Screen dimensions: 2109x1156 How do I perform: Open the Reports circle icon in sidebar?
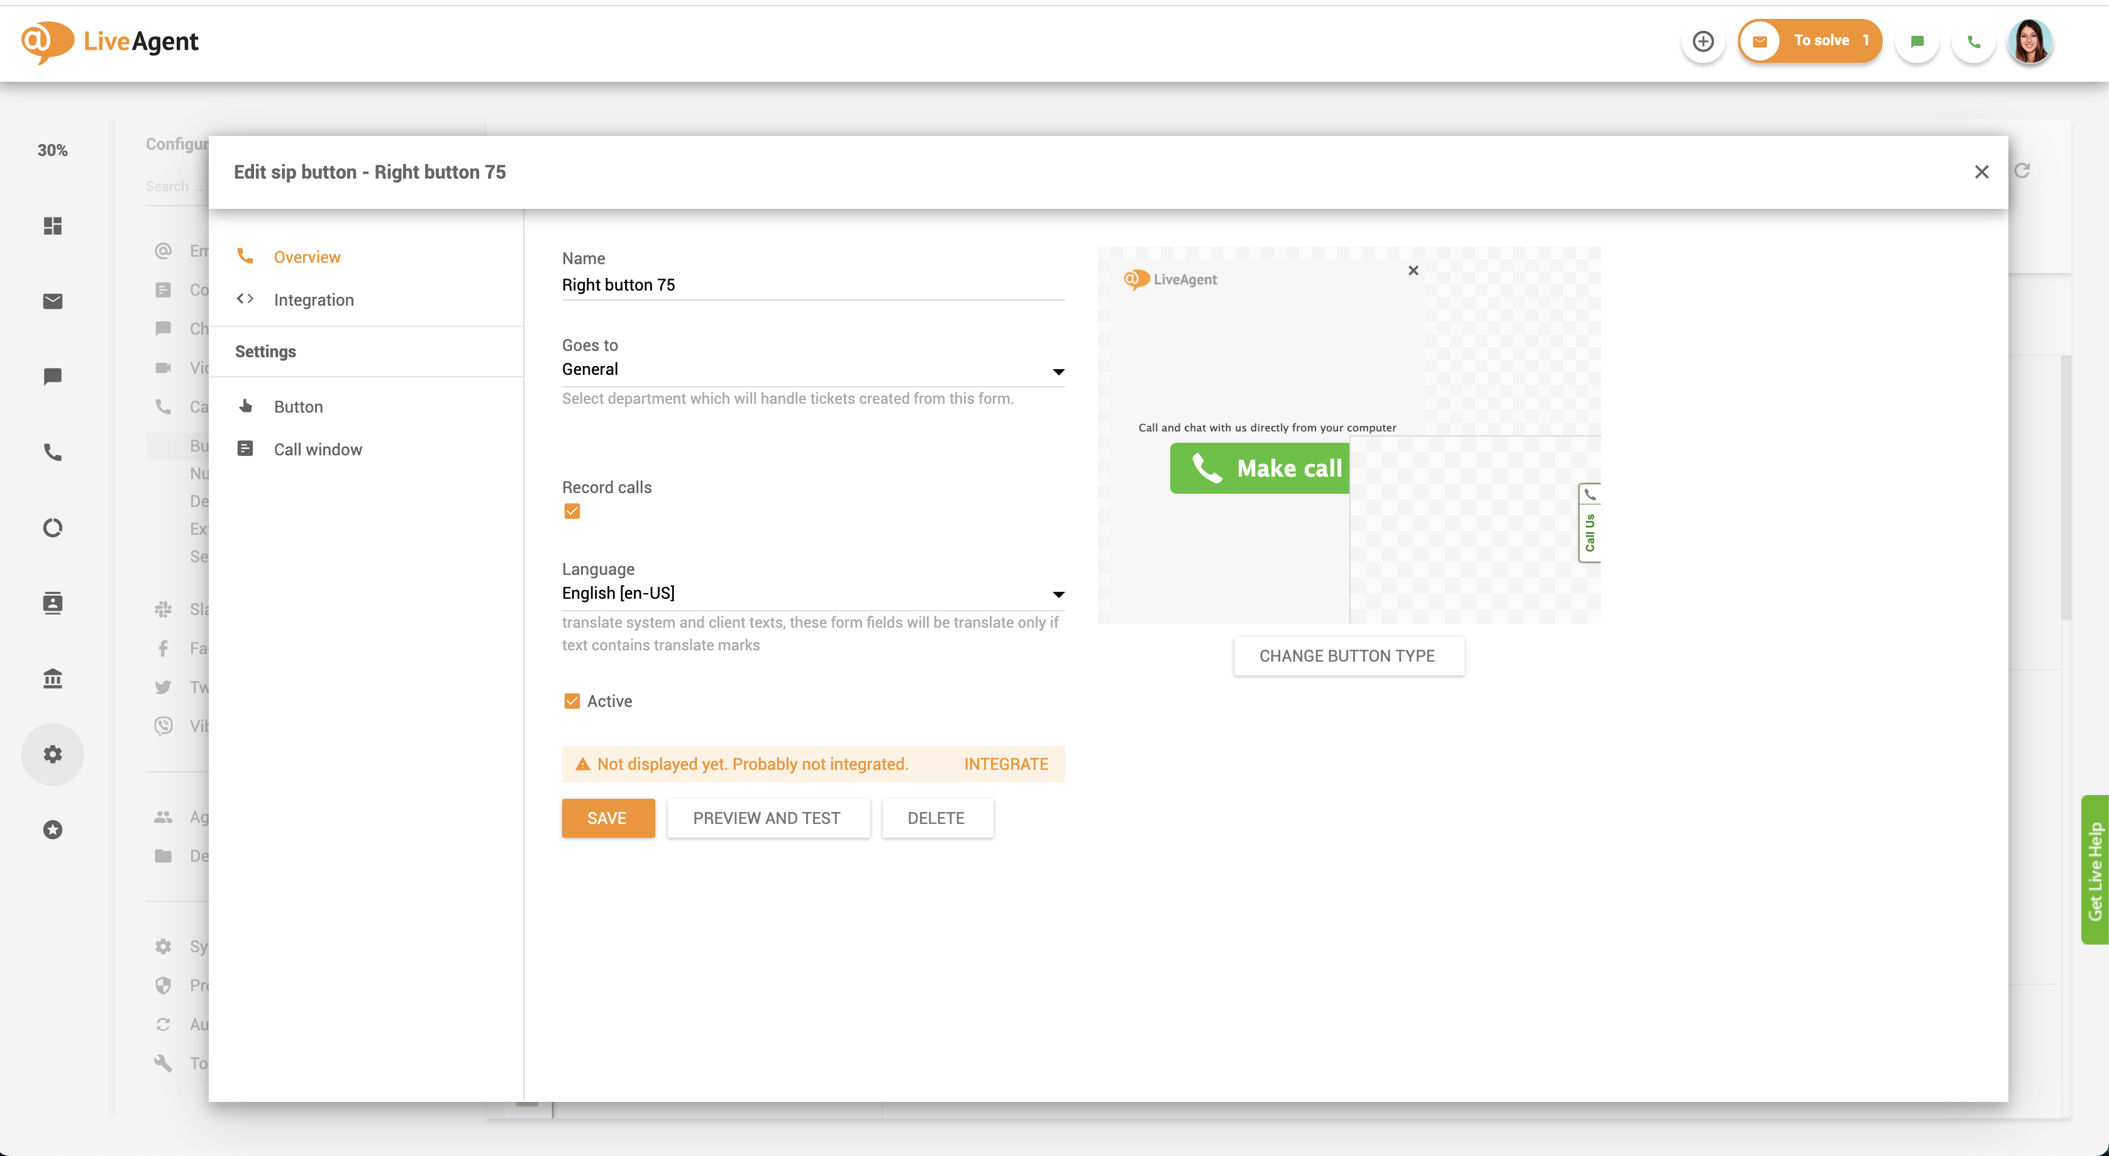(52, 528)
